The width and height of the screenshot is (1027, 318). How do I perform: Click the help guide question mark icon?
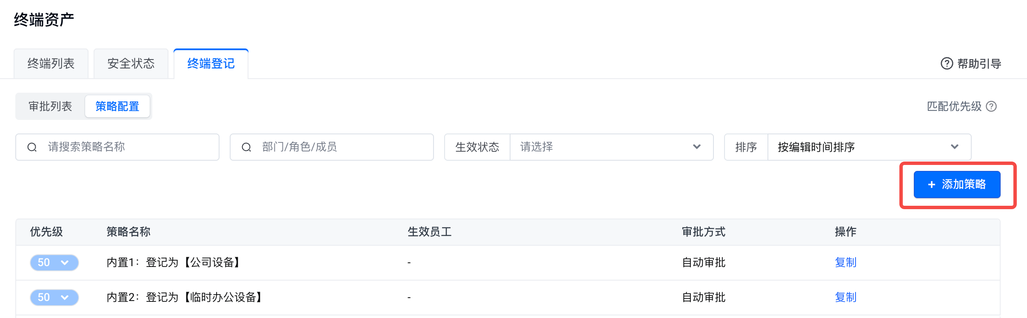coord(947,63)
